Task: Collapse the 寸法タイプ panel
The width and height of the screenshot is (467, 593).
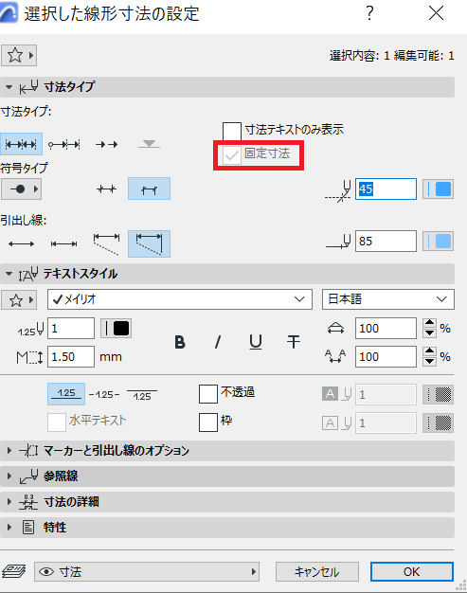Action: tap(9, 87)
